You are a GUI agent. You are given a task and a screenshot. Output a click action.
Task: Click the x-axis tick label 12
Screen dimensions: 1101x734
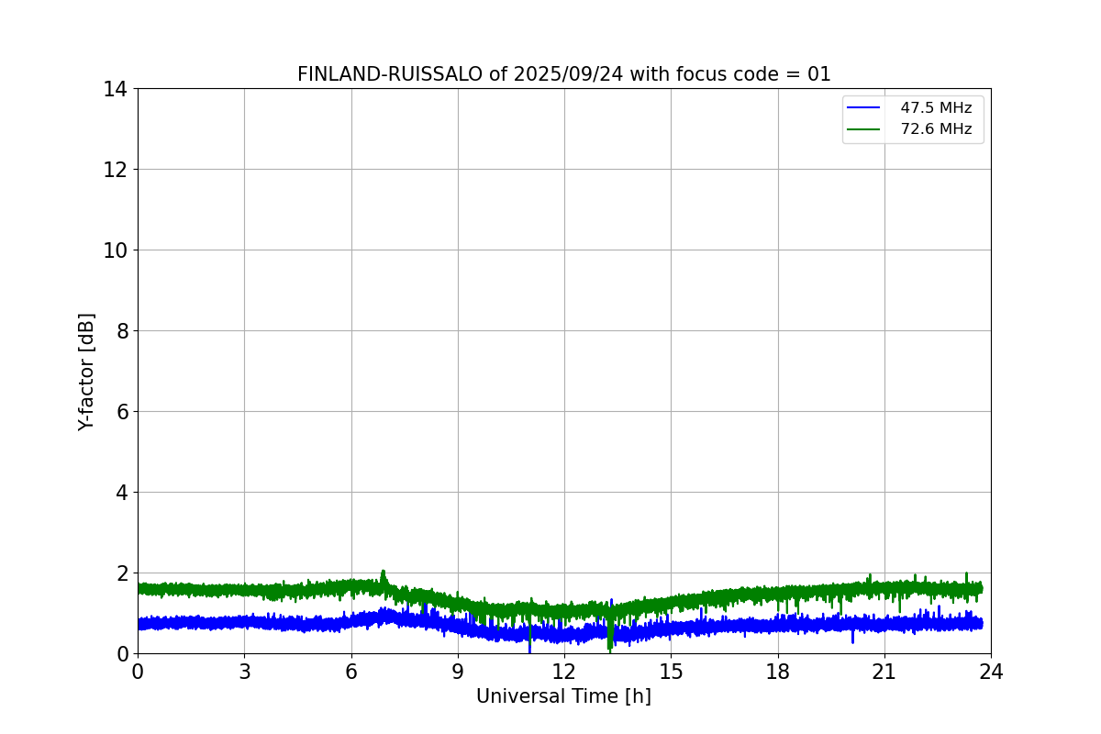click(x=564, y=672)
